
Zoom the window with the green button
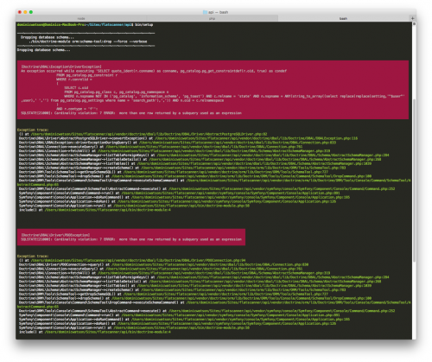tap(31, 12)
